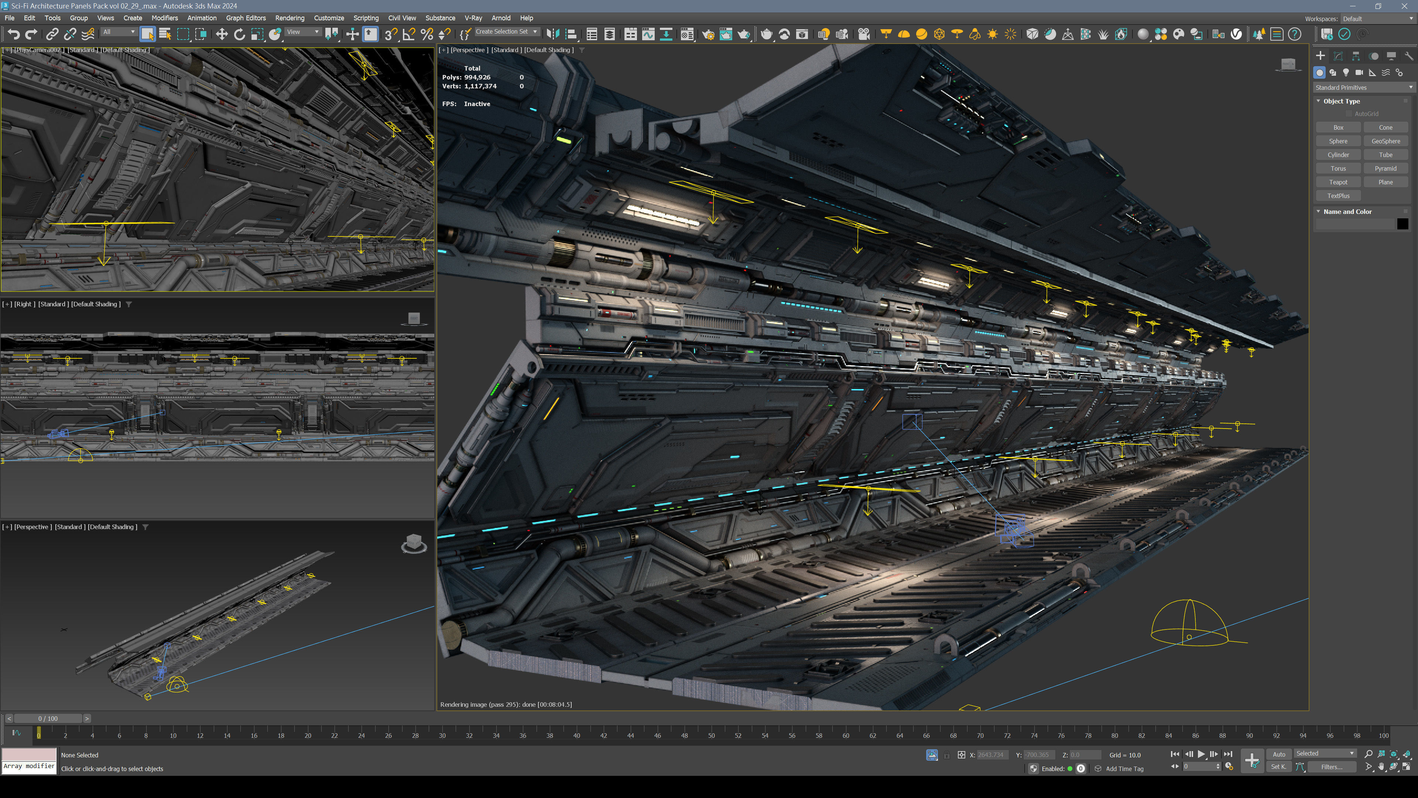Toggle the Selection Lock icon

click(946, 755)
